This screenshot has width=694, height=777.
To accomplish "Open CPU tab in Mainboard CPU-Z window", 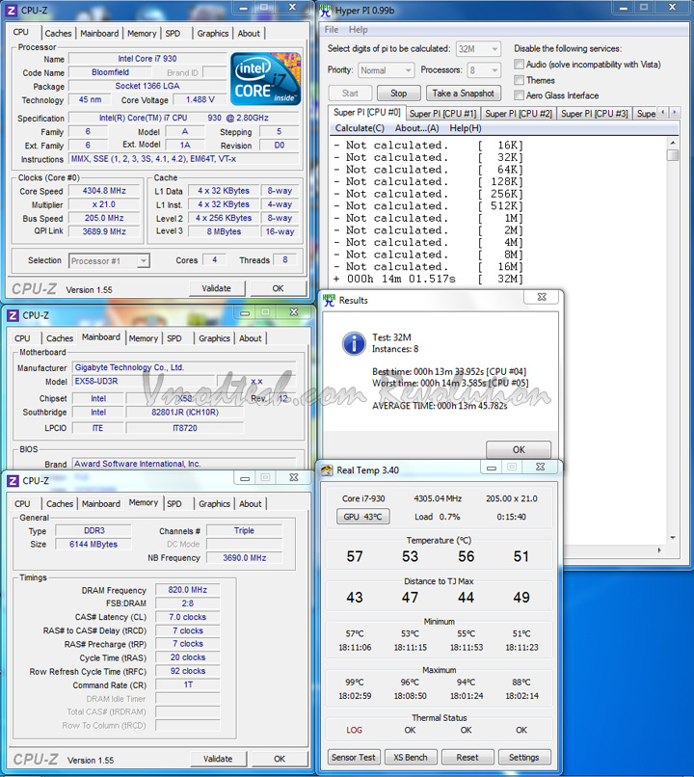I will coord(22,338).
